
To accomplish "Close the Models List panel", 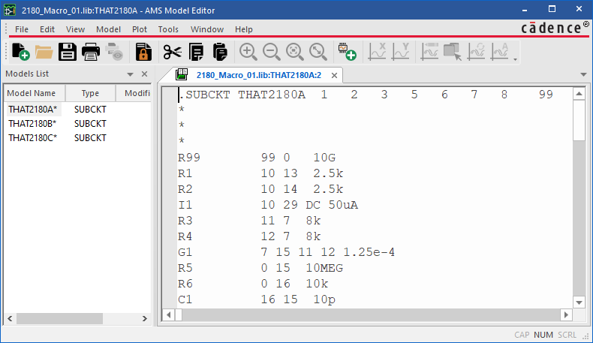I will click(x=144, y=74).
